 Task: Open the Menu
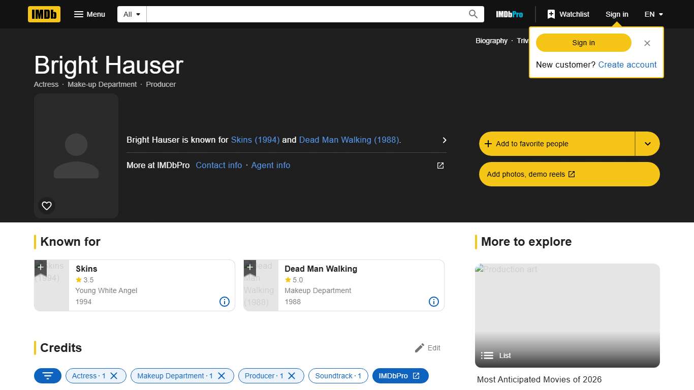(89, 14)
